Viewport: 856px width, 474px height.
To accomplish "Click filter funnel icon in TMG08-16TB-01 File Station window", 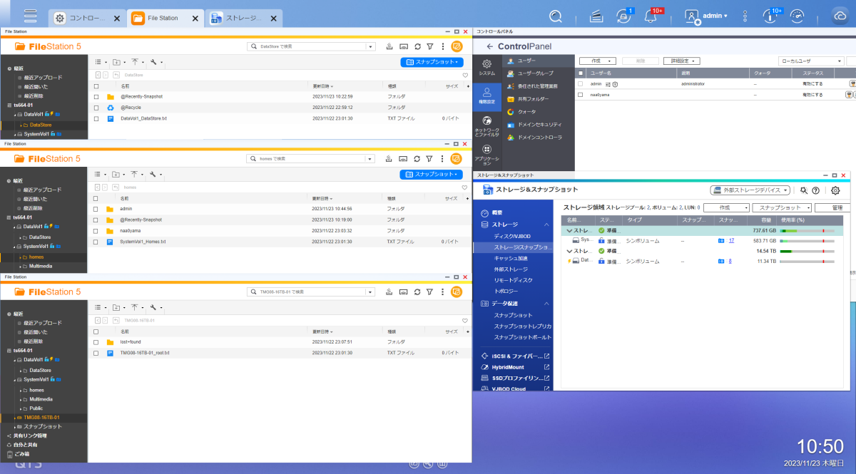I will click(x=430, y=292).
